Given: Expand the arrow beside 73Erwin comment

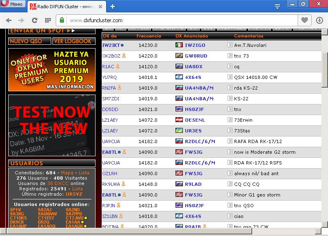Looking at the screenshot, I should coord(230,120).
